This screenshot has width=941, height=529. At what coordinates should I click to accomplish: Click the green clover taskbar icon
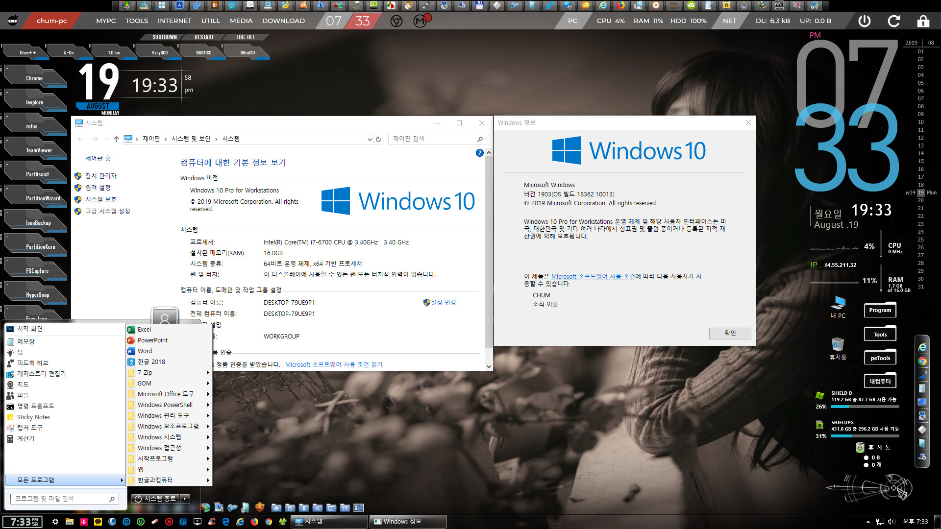pyautogui.click(x=283, y=522)
